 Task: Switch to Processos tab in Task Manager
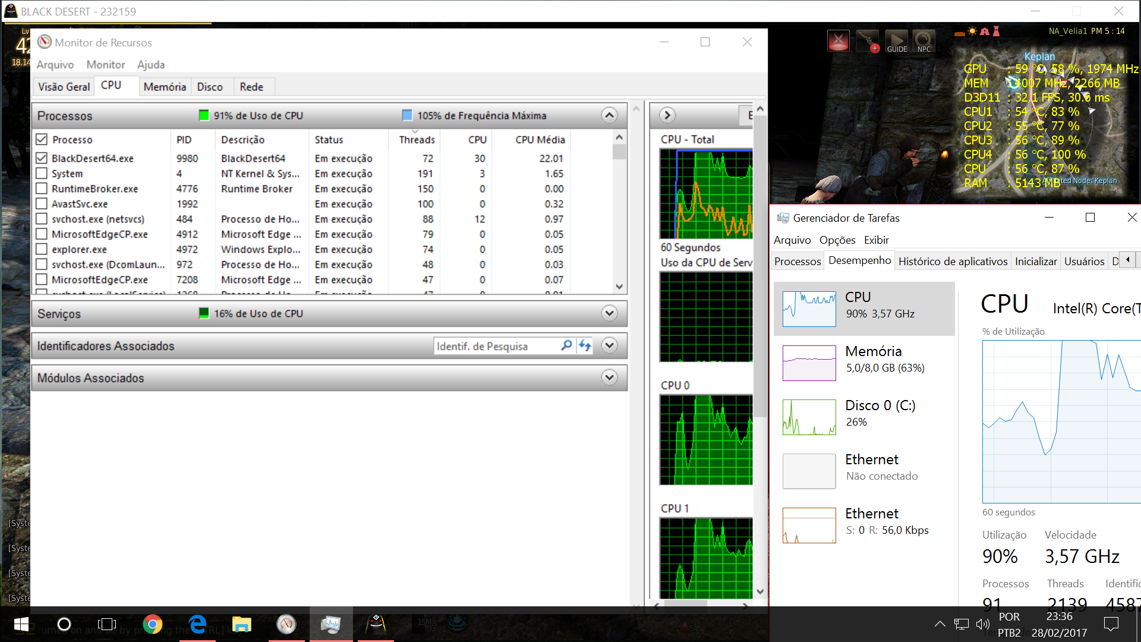798,262
